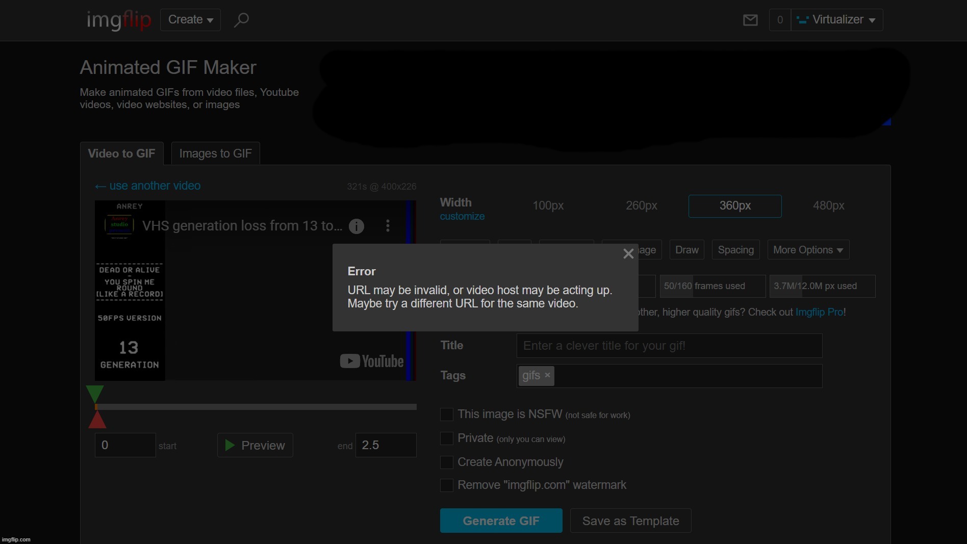The height and width of the screenshot is (544, 967).
Task: Expand the More Options dropdown
Action: (x=808, y=250)
